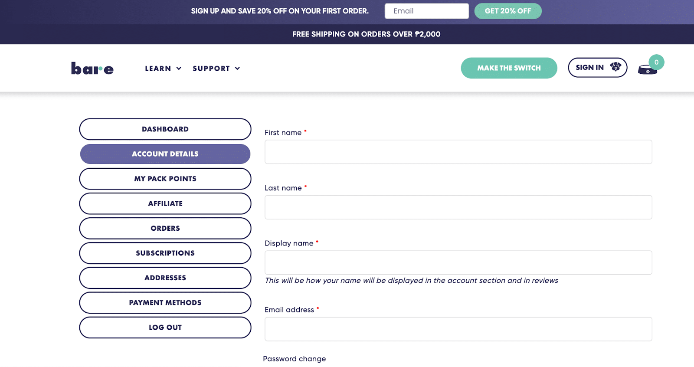This screenshot has height=367, width=694.
Task: Focus the promo Email input field
Action: point(426,11)
